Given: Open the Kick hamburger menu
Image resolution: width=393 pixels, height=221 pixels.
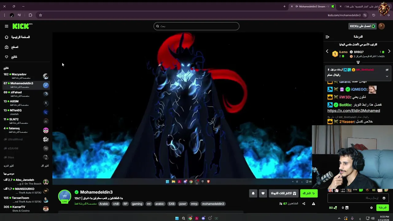Looking at the screenshot, I should coord(6,26).
